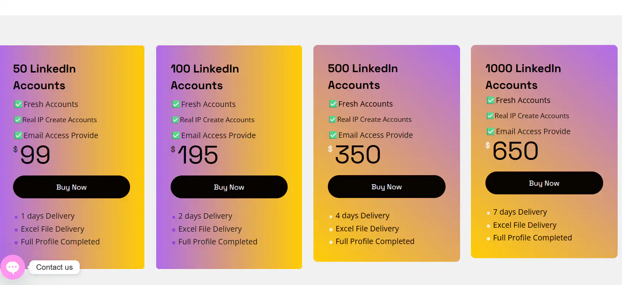Click the Real IP checkmark in the 100 accounts card
This screenshot has width=622, height=285.
[175, 120]
